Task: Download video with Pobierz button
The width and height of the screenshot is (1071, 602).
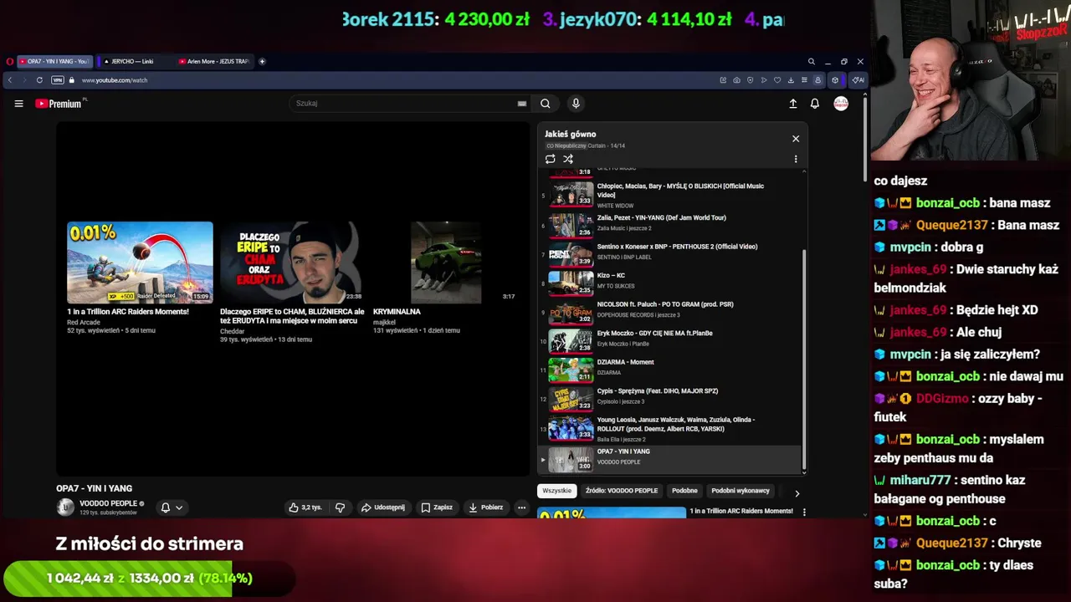Action: (486, 508)
